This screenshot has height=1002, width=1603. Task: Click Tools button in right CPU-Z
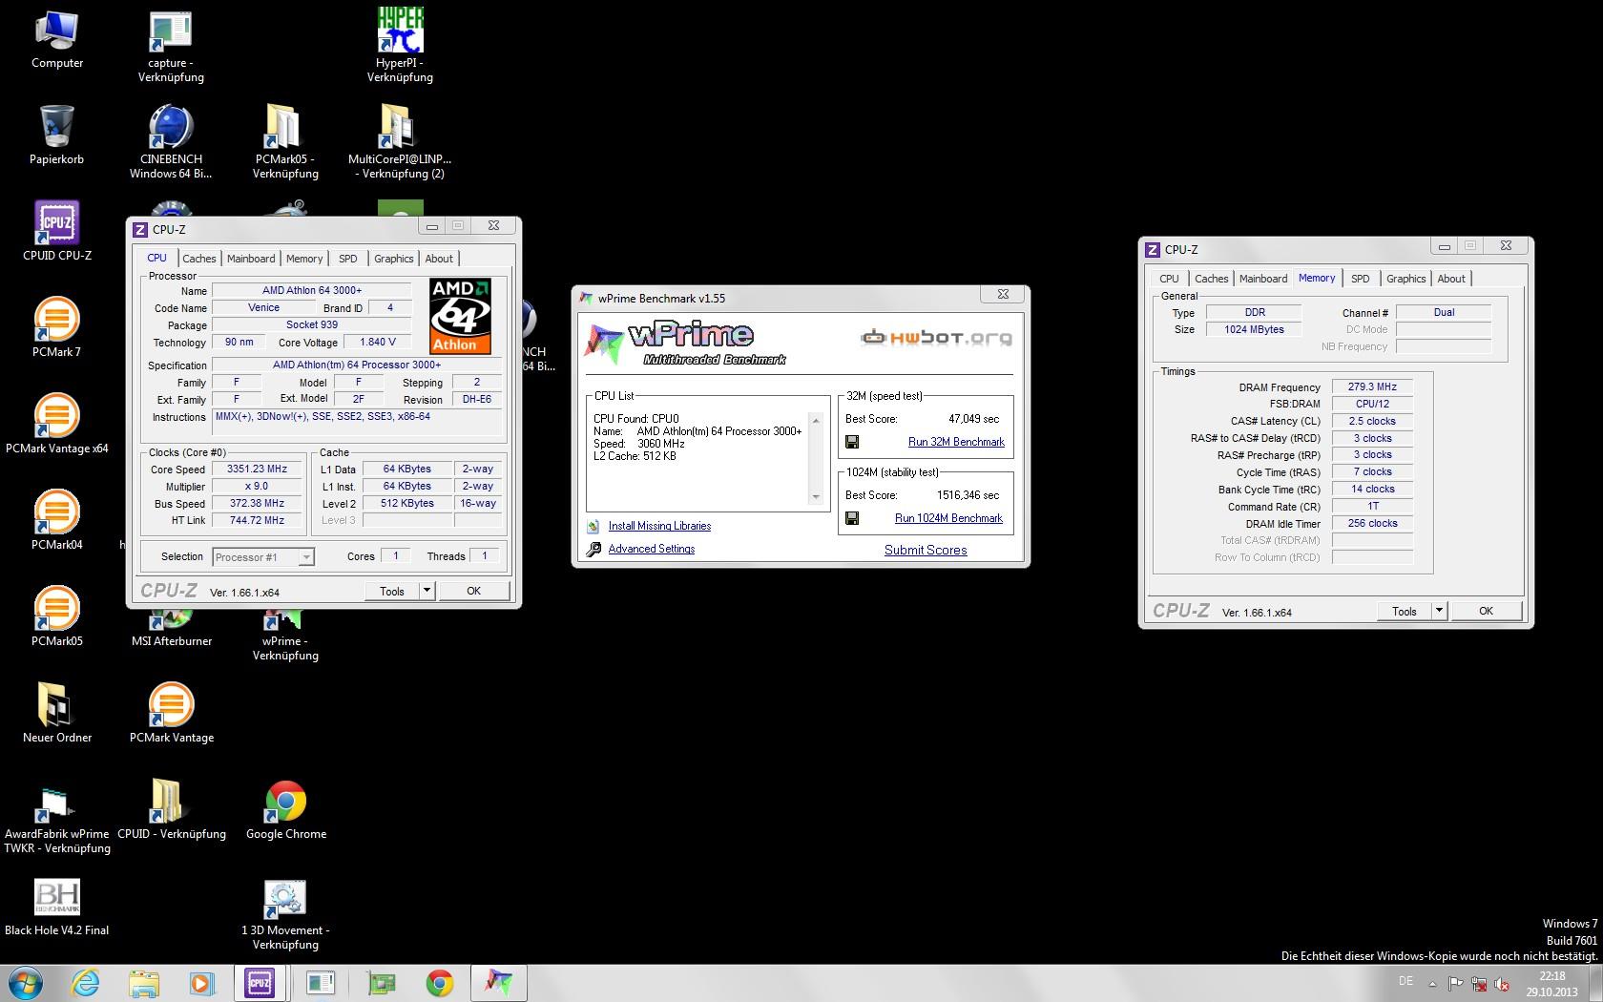1405,611
